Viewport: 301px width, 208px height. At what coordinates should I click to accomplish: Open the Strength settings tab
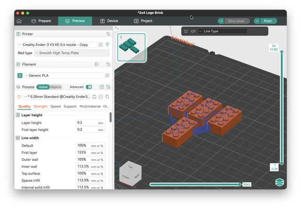tap(40, 106)
